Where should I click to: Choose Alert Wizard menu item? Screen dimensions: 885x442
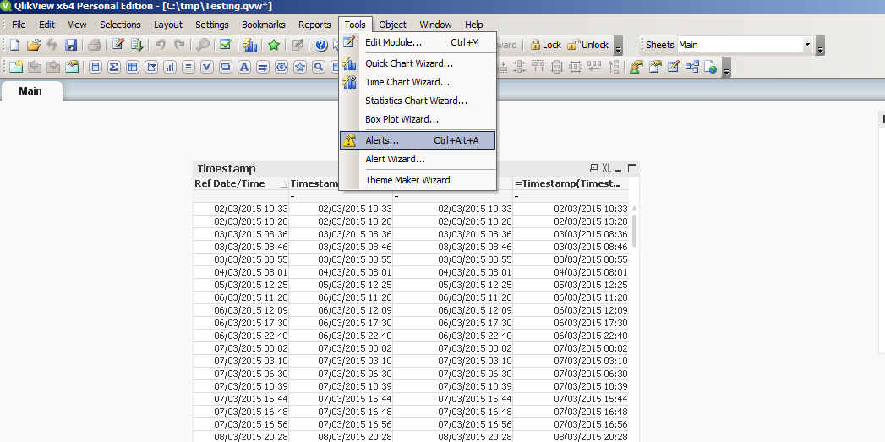pyautogui.click(x=418, y=159)
